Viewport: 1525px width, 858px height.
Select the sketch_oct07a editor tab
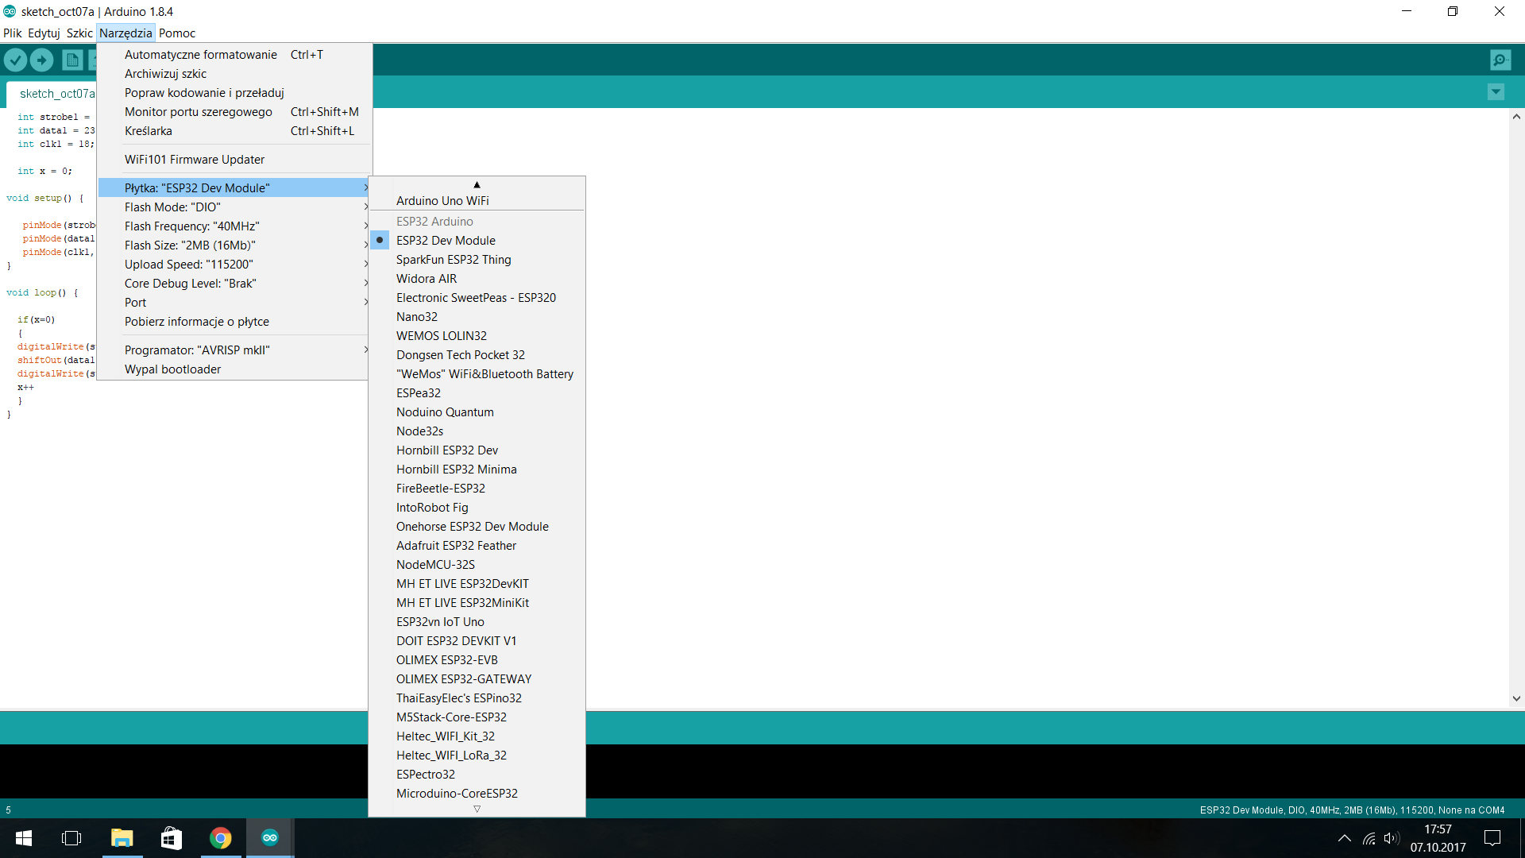[x=52, y=93]
